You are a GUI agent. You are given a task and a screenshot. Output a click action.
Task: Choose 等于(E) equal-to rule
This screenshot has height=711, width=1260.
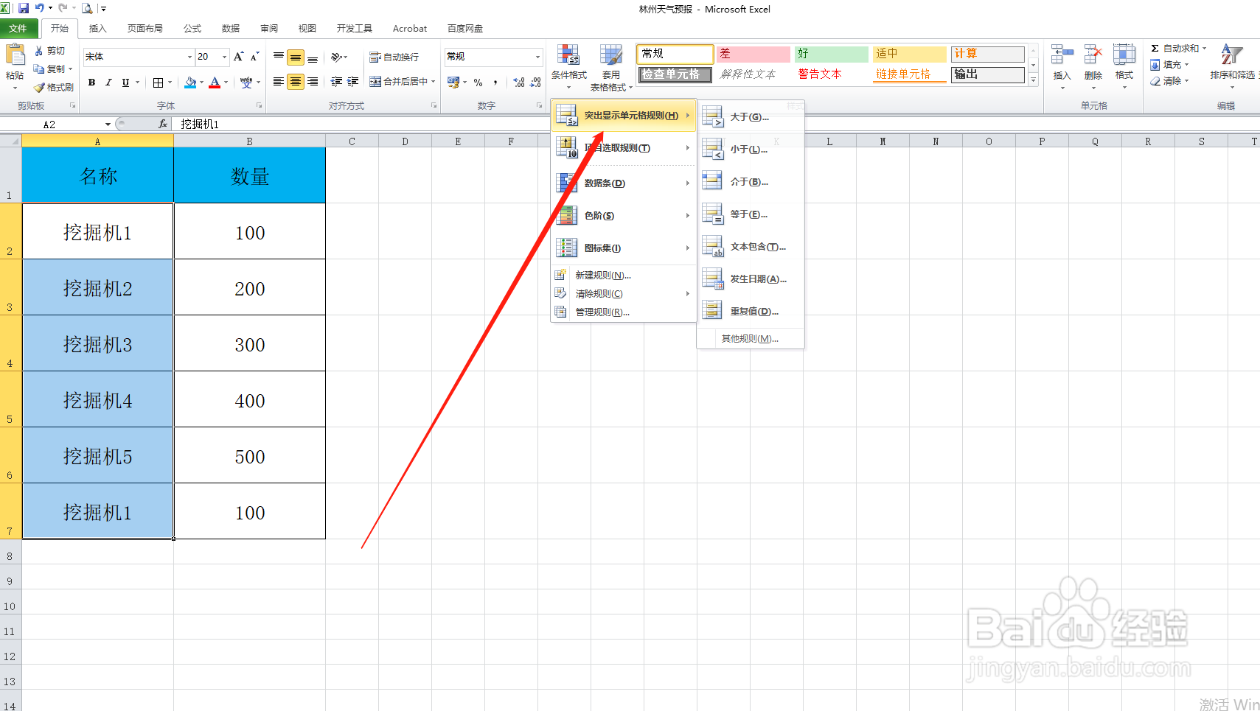coord(751,214)
